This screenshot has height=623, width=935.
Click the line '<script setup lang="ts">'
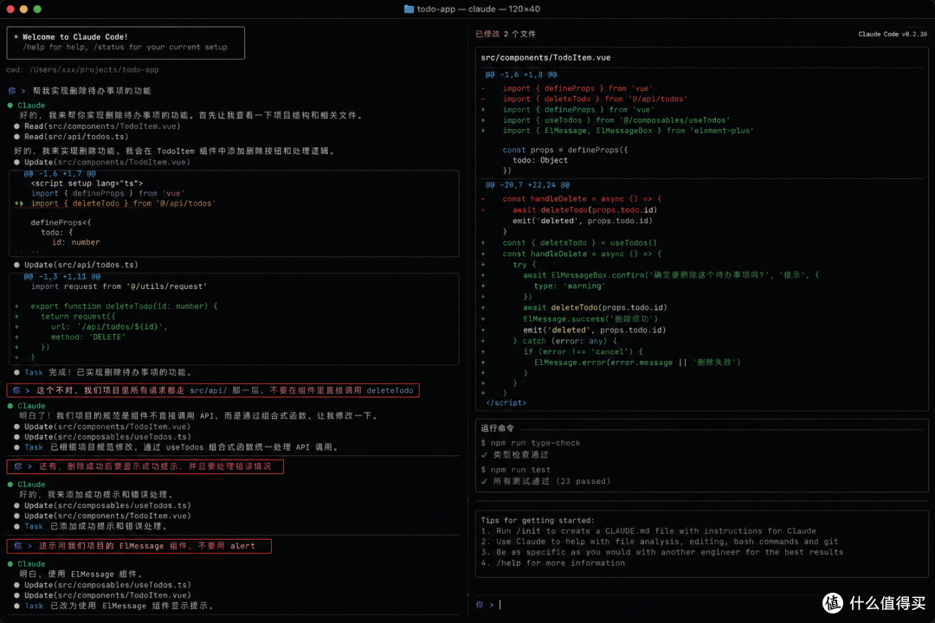click(x=87, y=183)
